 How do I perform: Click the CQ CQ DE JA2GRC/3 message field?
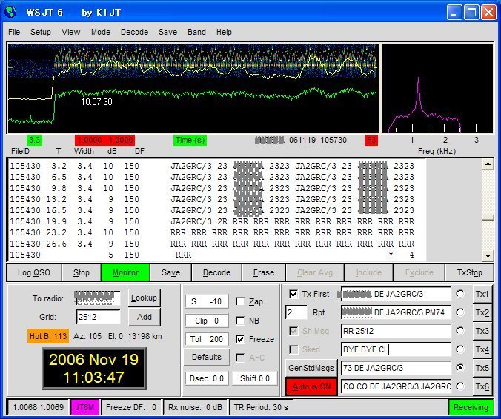[397, 386]
